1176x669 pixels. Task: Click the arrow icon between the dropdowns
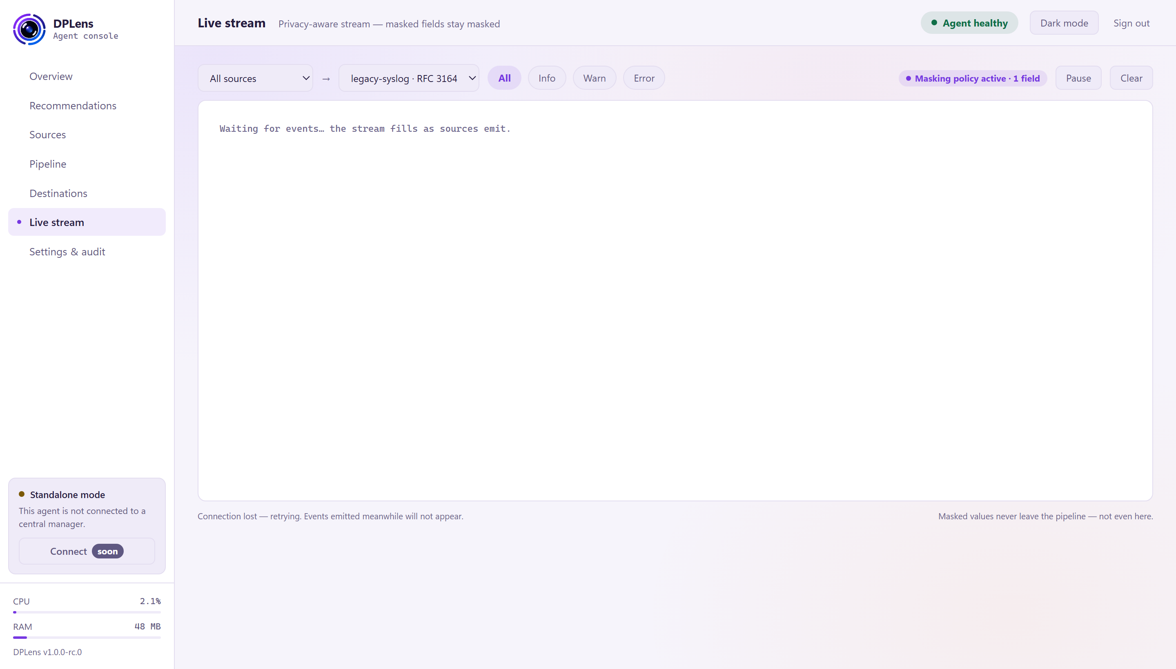(x=326, y=79)
